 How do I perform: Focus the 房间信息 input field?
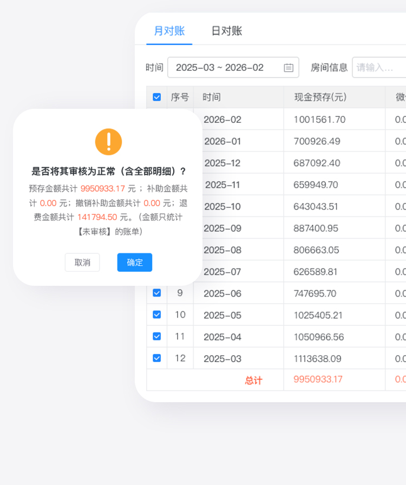point(379,68)
